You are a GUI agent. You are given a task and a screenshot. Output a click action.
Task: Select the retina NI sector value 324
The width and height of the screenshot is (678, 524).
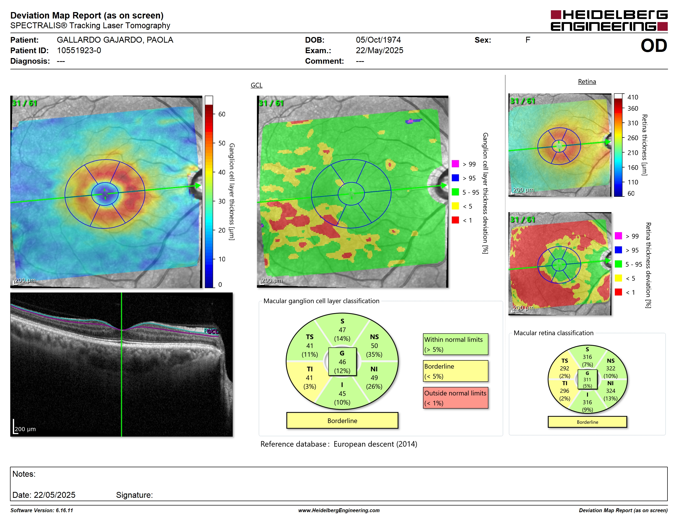tap(611, 391)
